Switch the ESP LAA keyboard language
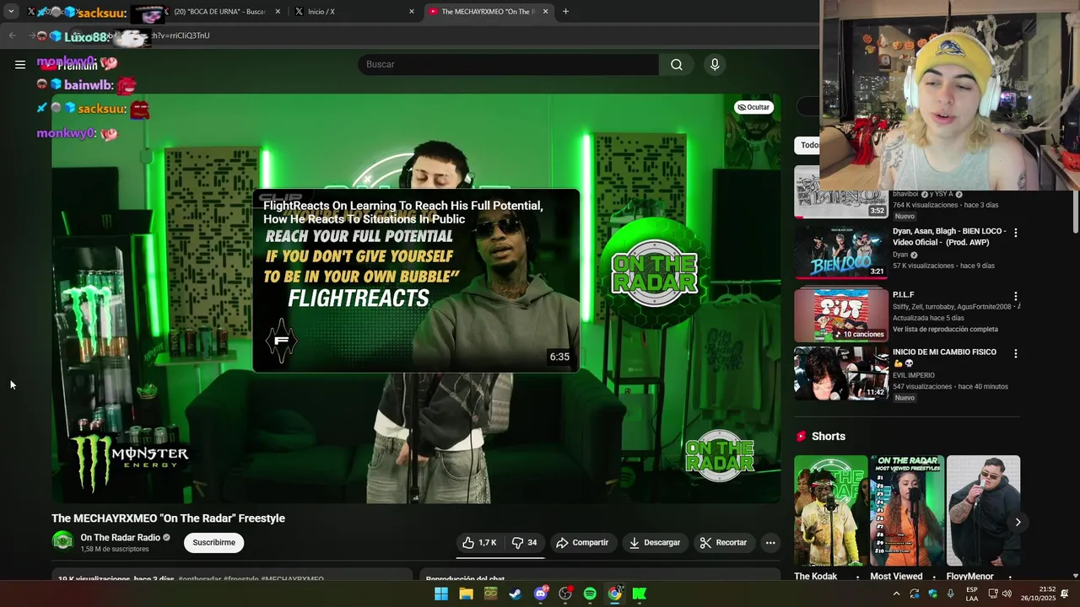1080x607 pixels. click(x=972, y=594)
